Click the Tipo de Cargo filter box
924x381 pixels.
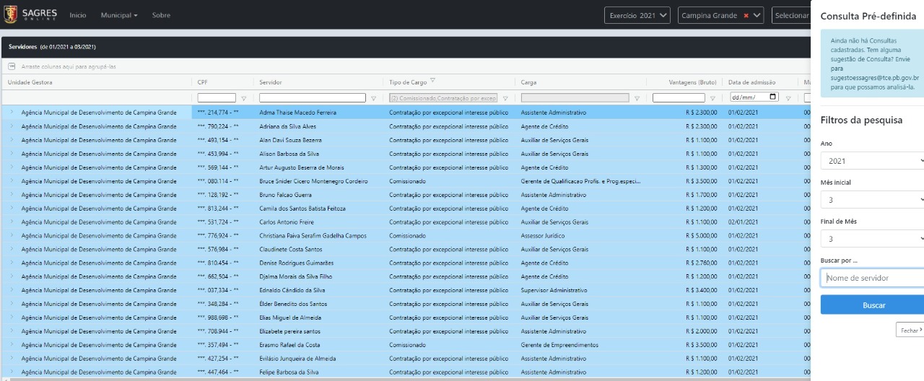coord(443,97)
